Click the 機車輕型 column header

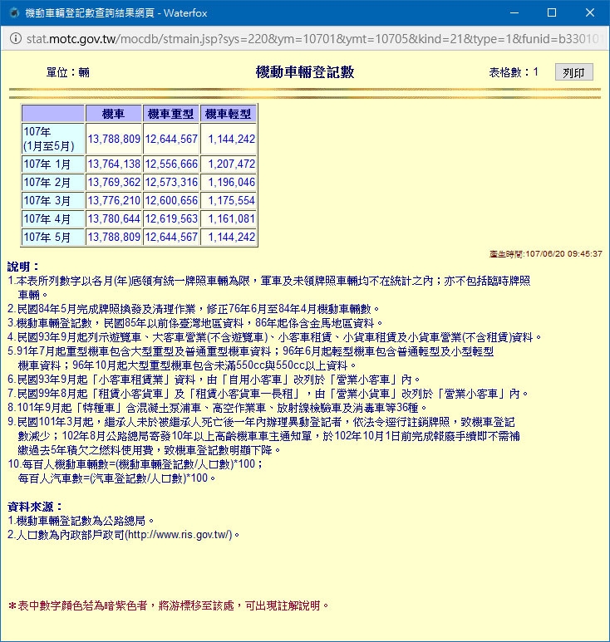point(229,114)
